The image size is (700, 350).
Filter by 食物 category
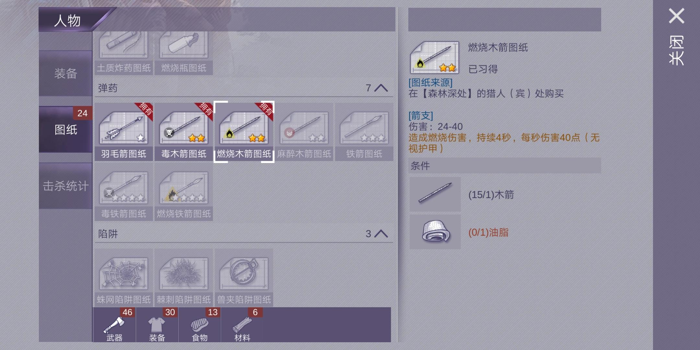pyautogui.click(x=200, y=325)
